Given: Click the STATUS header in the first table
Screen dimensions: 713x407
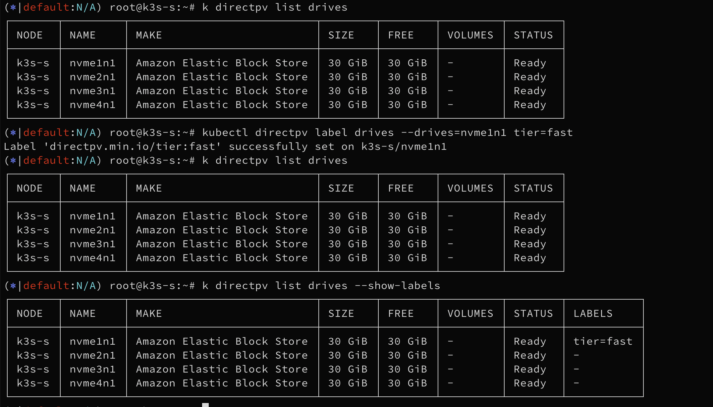Looking at the screenshot, I should tap(533, 35).
